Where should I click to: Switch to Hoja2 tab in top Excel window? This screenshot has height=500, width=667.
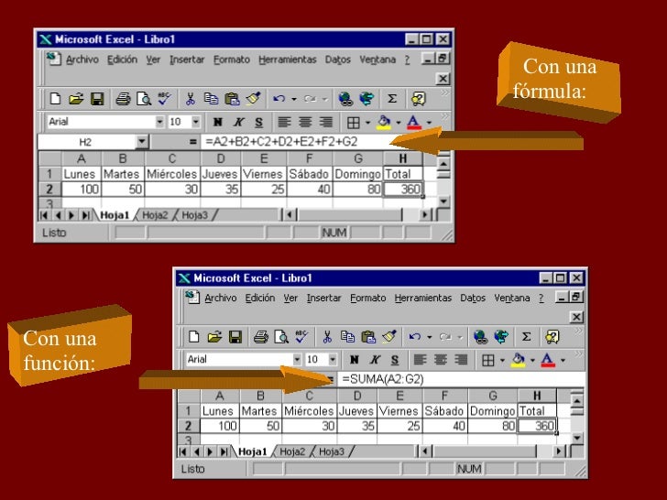(155, 215)
